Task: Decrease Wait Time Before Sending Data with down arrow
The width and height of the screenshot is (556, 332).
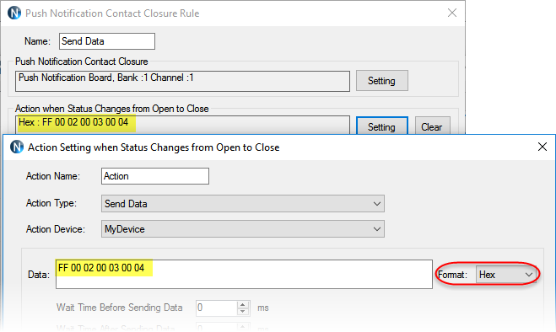Action: (243, 312)
